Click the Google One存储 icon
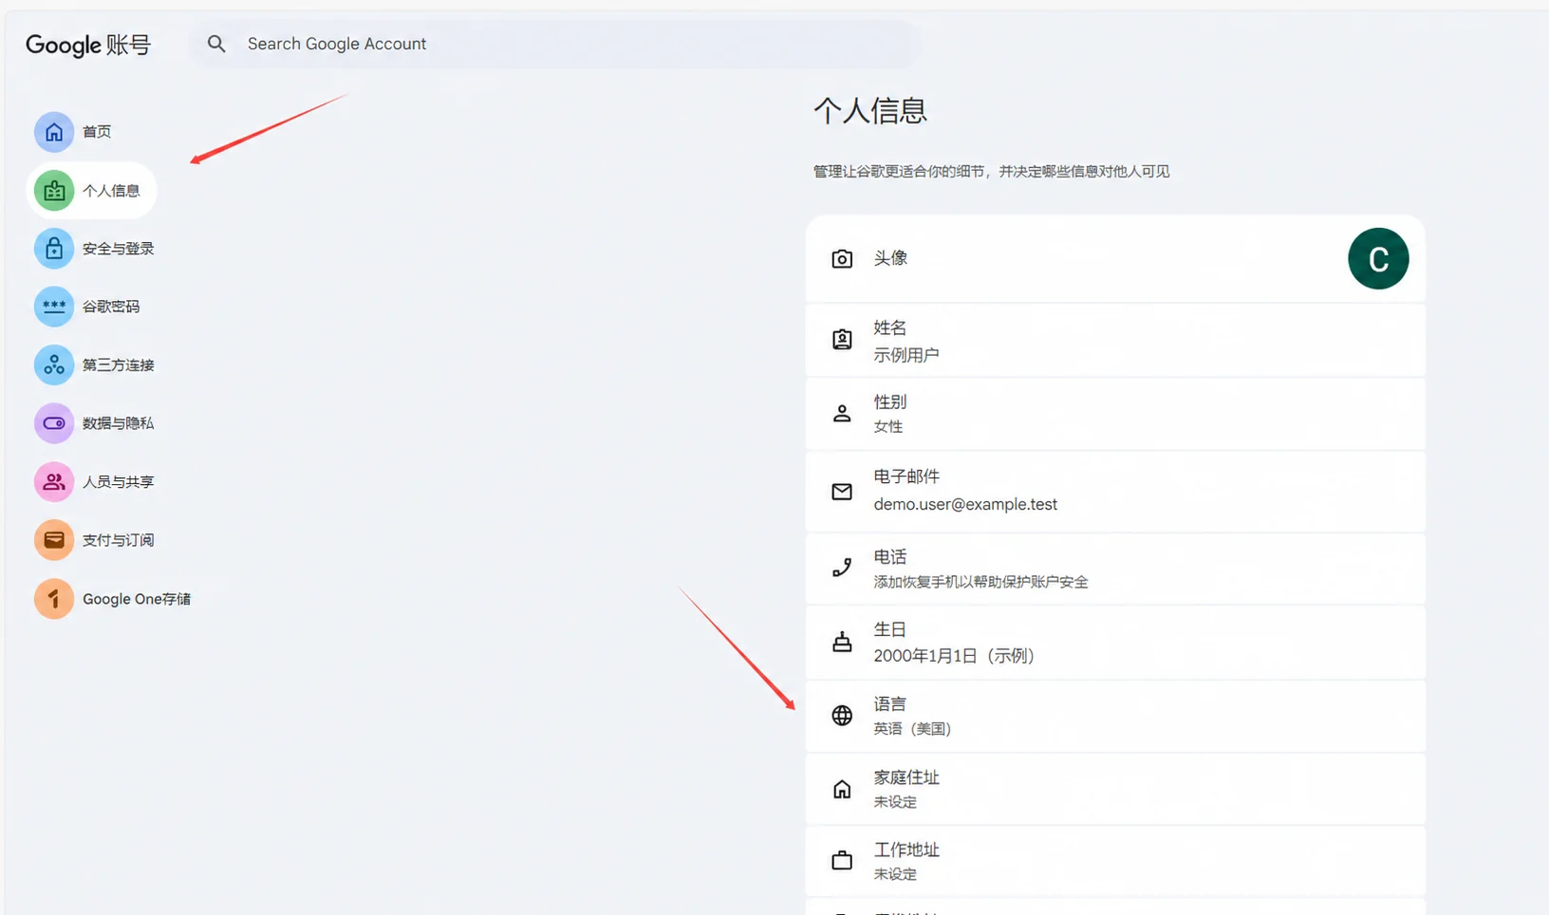Image resolution: width=1549 pixels, height=915 pixels. (54, 599)
